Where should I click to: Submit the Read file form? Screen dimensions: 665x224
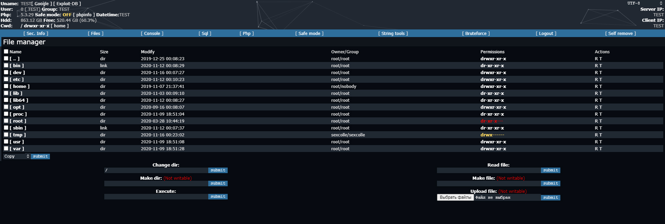tap(551, 170)
